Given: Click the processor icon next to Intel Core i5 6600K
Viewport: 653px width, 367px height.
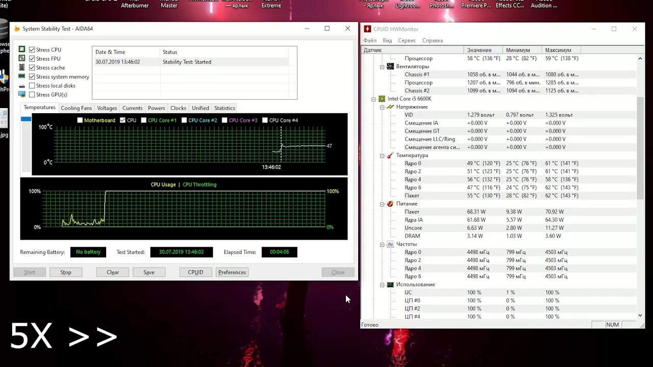Looking at the screenshot, I should [382, 98].
